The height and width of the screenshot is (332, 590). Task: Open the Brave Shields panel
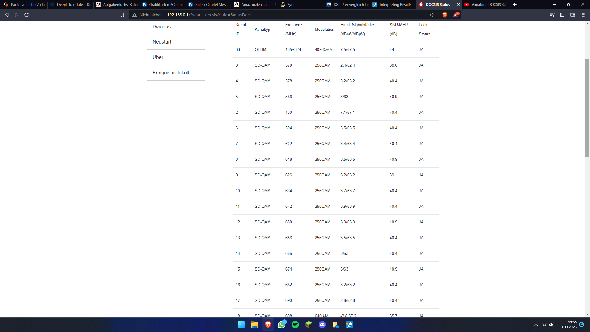coord(445,14)
